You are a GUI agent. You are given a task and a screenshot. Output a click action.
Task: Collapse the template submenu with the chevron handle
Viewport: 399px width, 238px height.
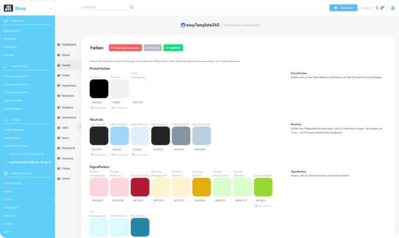tap(80, 126)
